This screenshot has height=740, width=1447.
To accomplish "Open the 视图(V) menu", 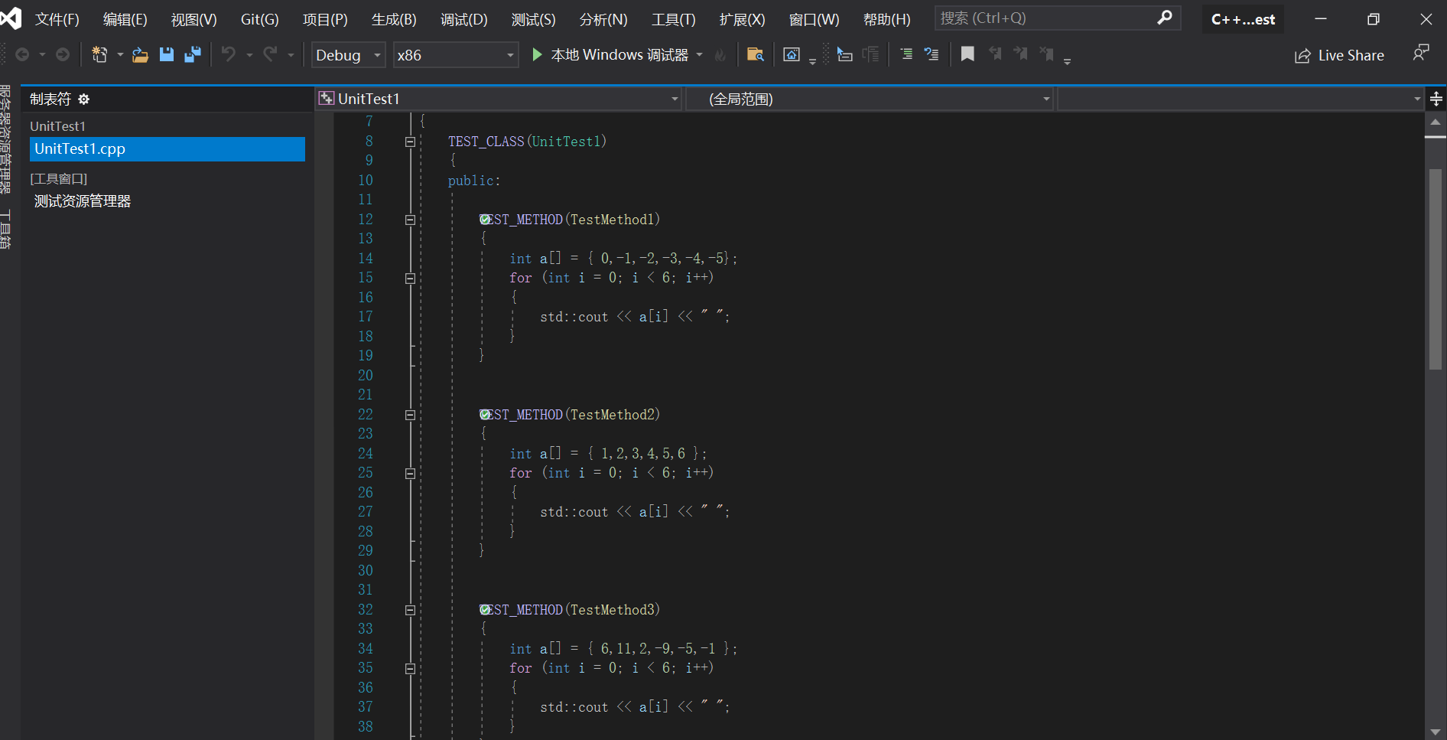I will click(194, 19).
